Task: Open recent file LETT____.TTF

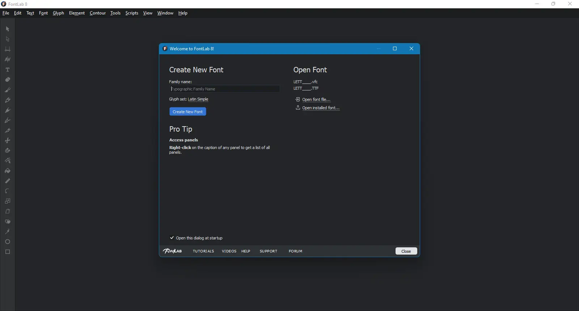Action: (x=306, y=88)
